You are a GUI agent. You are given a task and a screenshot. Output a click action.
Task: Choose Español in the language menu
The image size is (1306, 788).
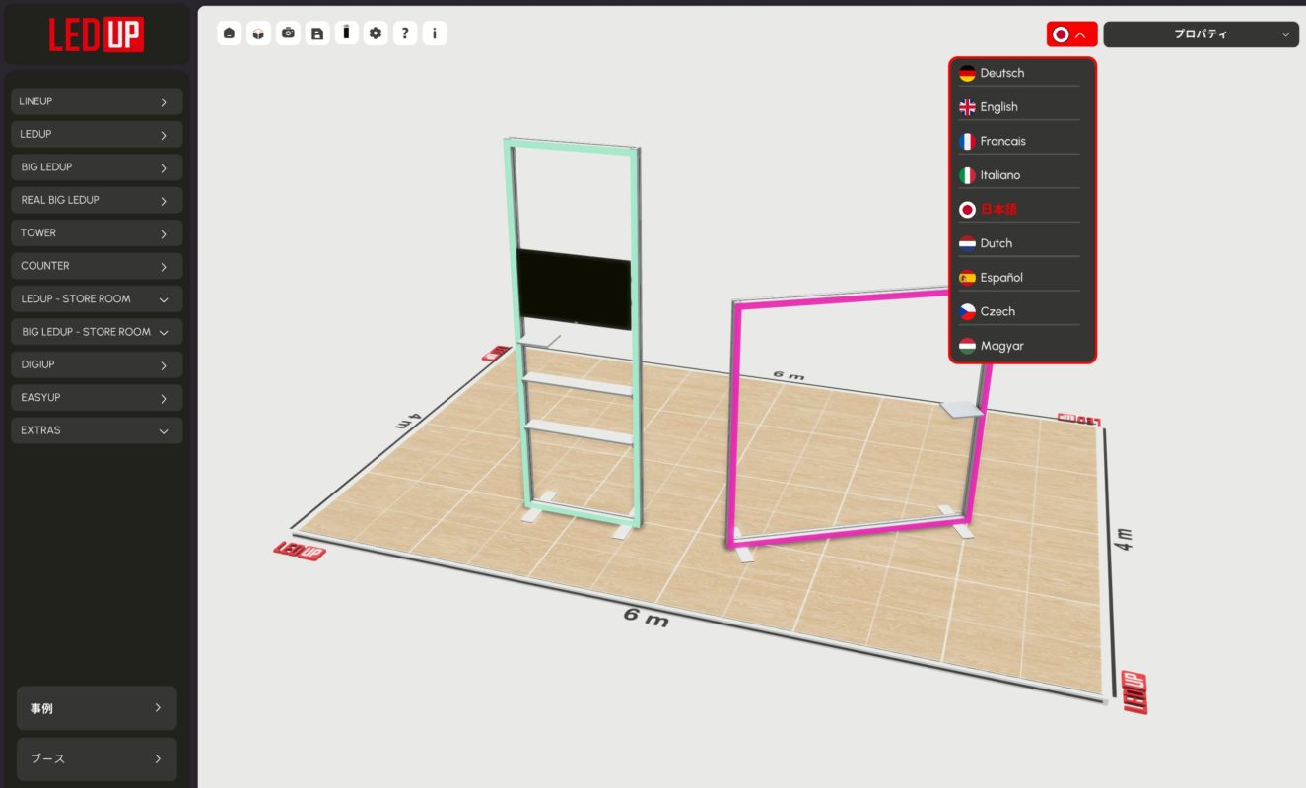pyautogui.click(x=1000, y=278)
